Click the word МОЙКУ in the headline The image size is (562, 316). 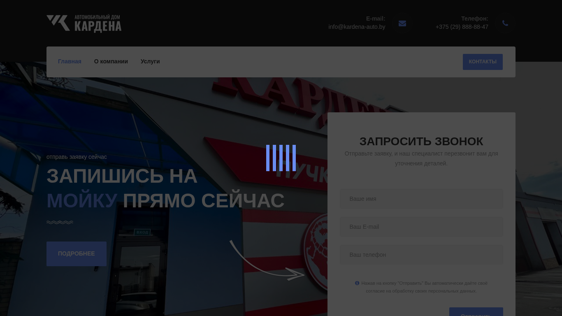point(82,201)
